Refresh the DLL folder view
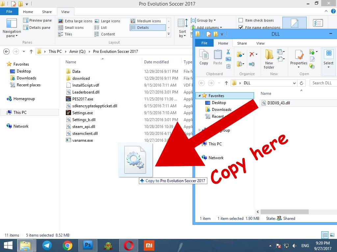The image size is (337, 252). point(301,83)
